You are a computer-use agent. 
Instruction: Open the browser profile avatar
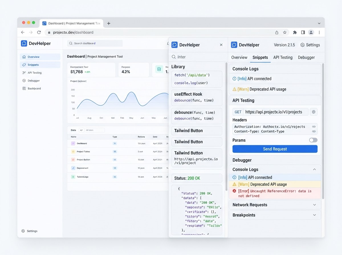coord(311,32)
